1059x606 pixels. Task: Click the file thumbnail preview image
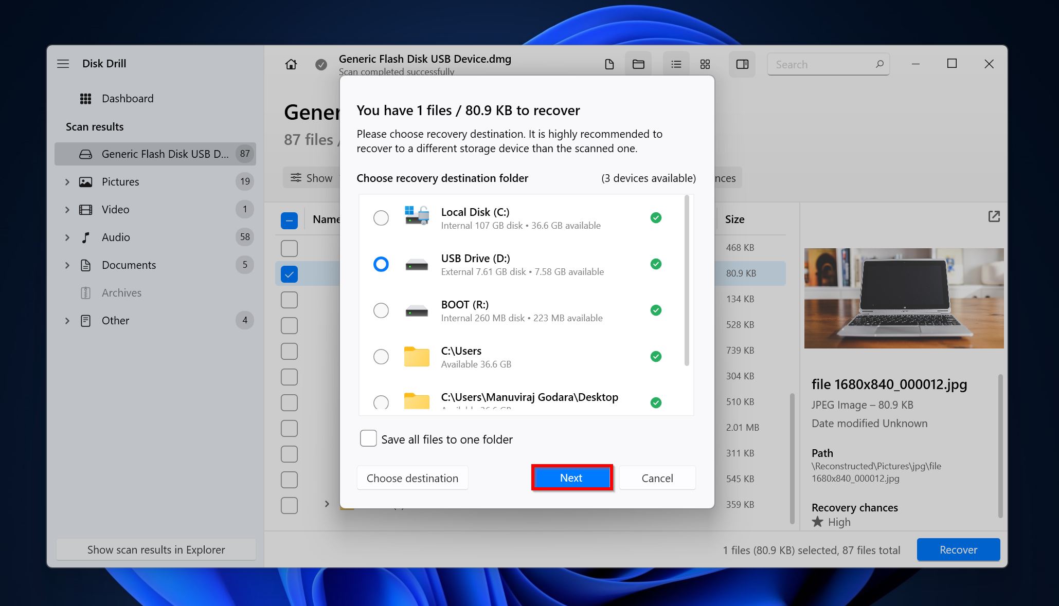tap(902, 297)
